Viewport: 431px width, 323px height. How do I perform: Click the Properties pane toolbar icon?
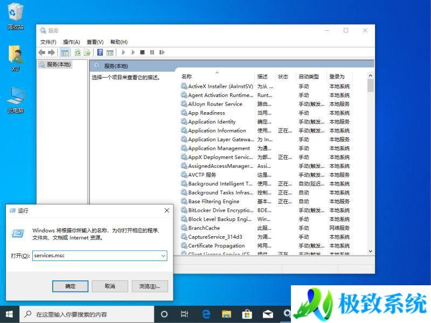pyautogui.click(x=110, y=52)
